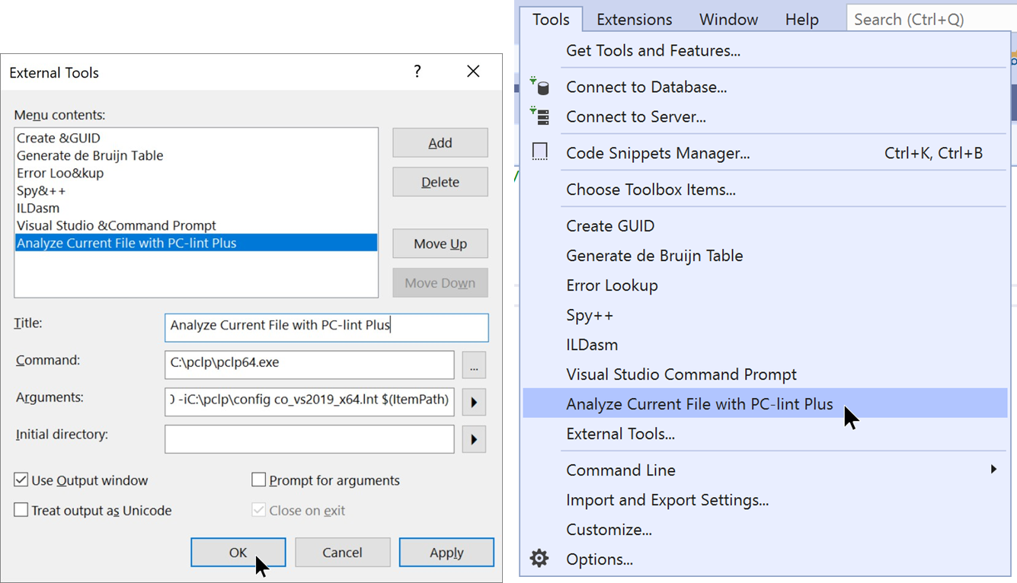Click the Move Up button
Image resolution: width=1017 pixels, height=583 pixels.
[x=440, y=244]
